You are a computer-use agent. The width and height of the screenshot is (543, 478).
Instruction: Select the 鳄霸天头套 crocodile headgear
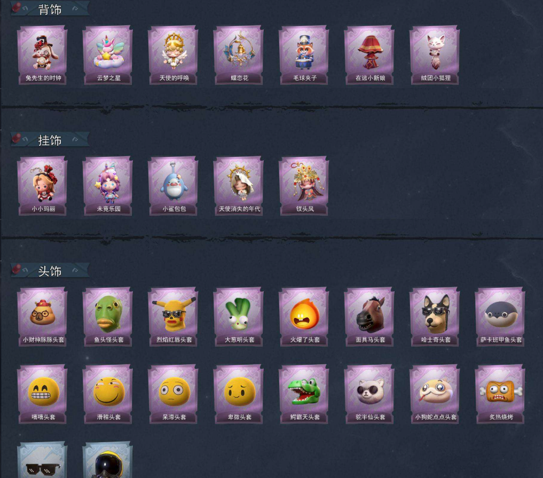tap(304, 394)
